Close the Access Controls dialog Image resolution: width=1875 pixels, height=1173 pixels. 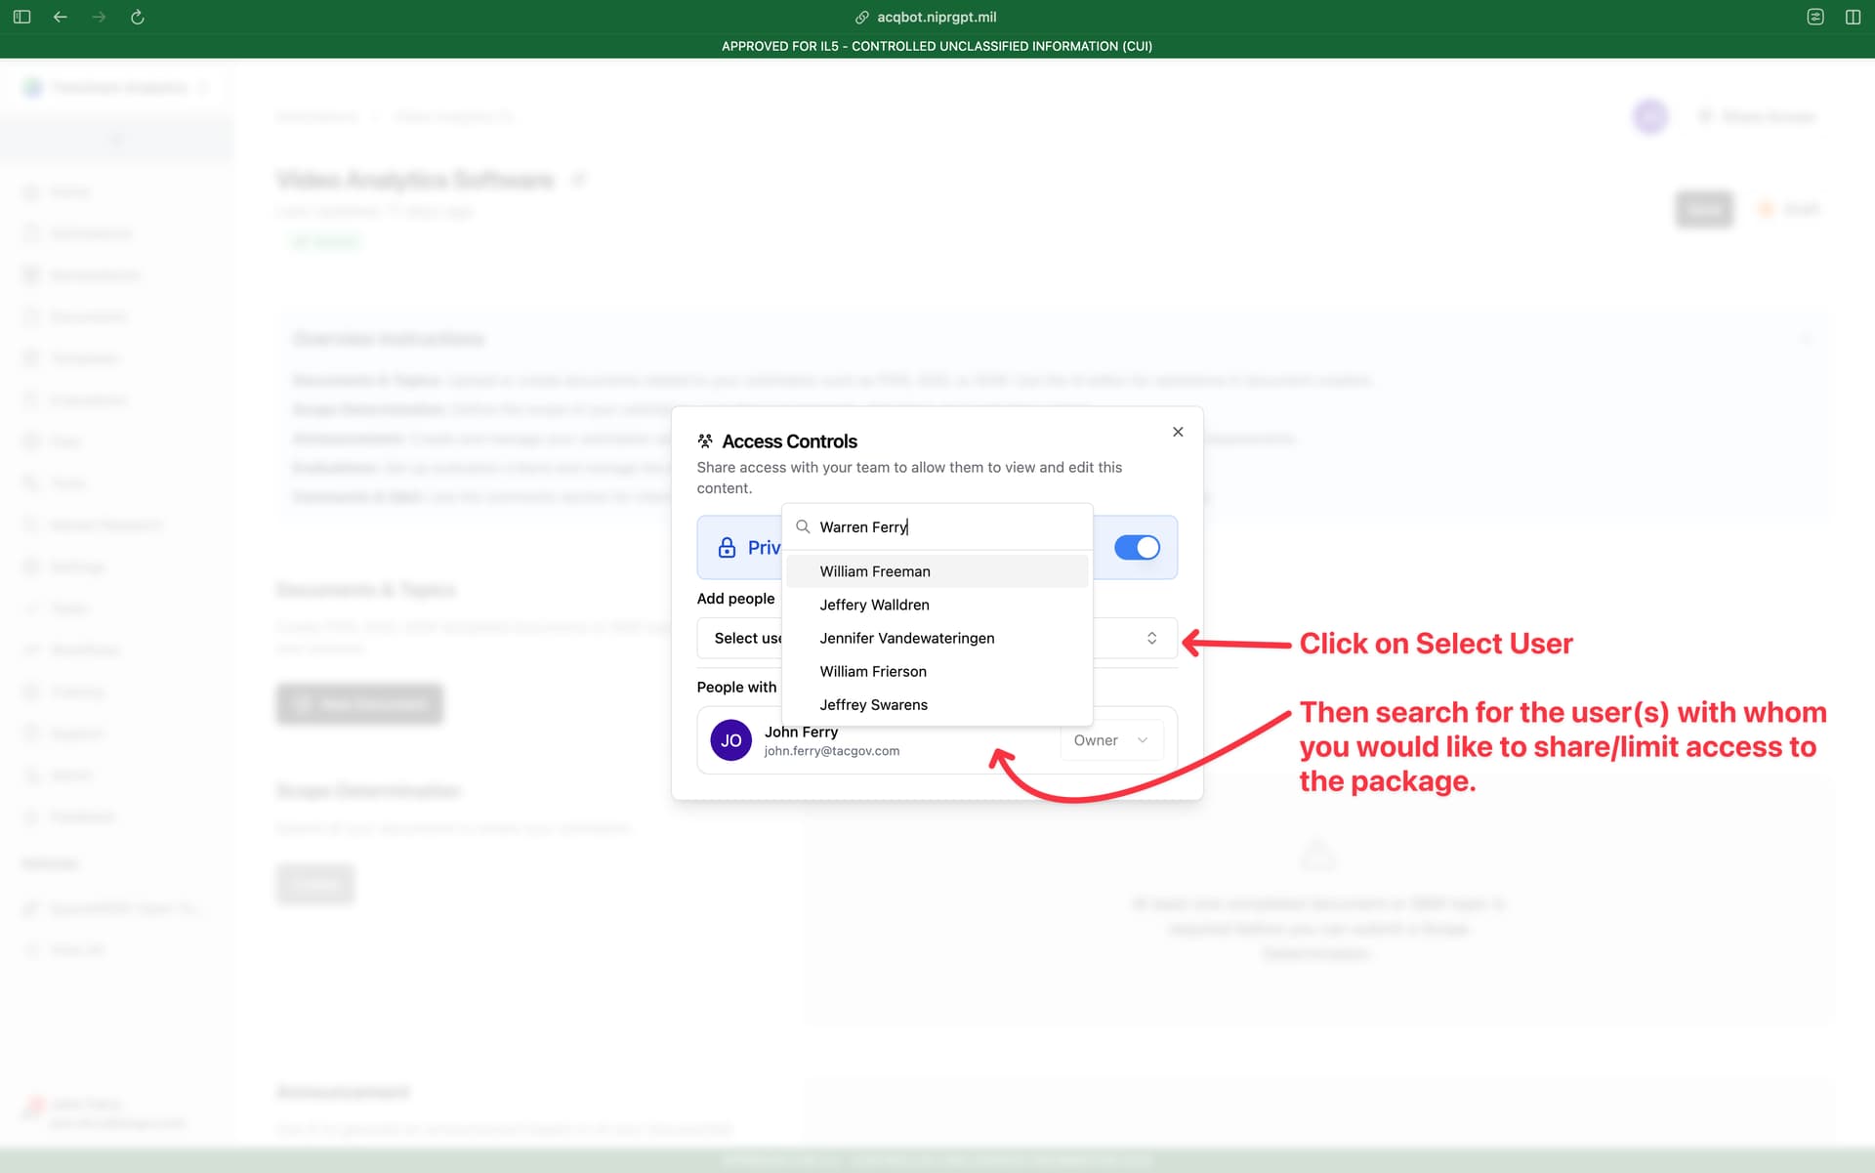pos(1178,432)
